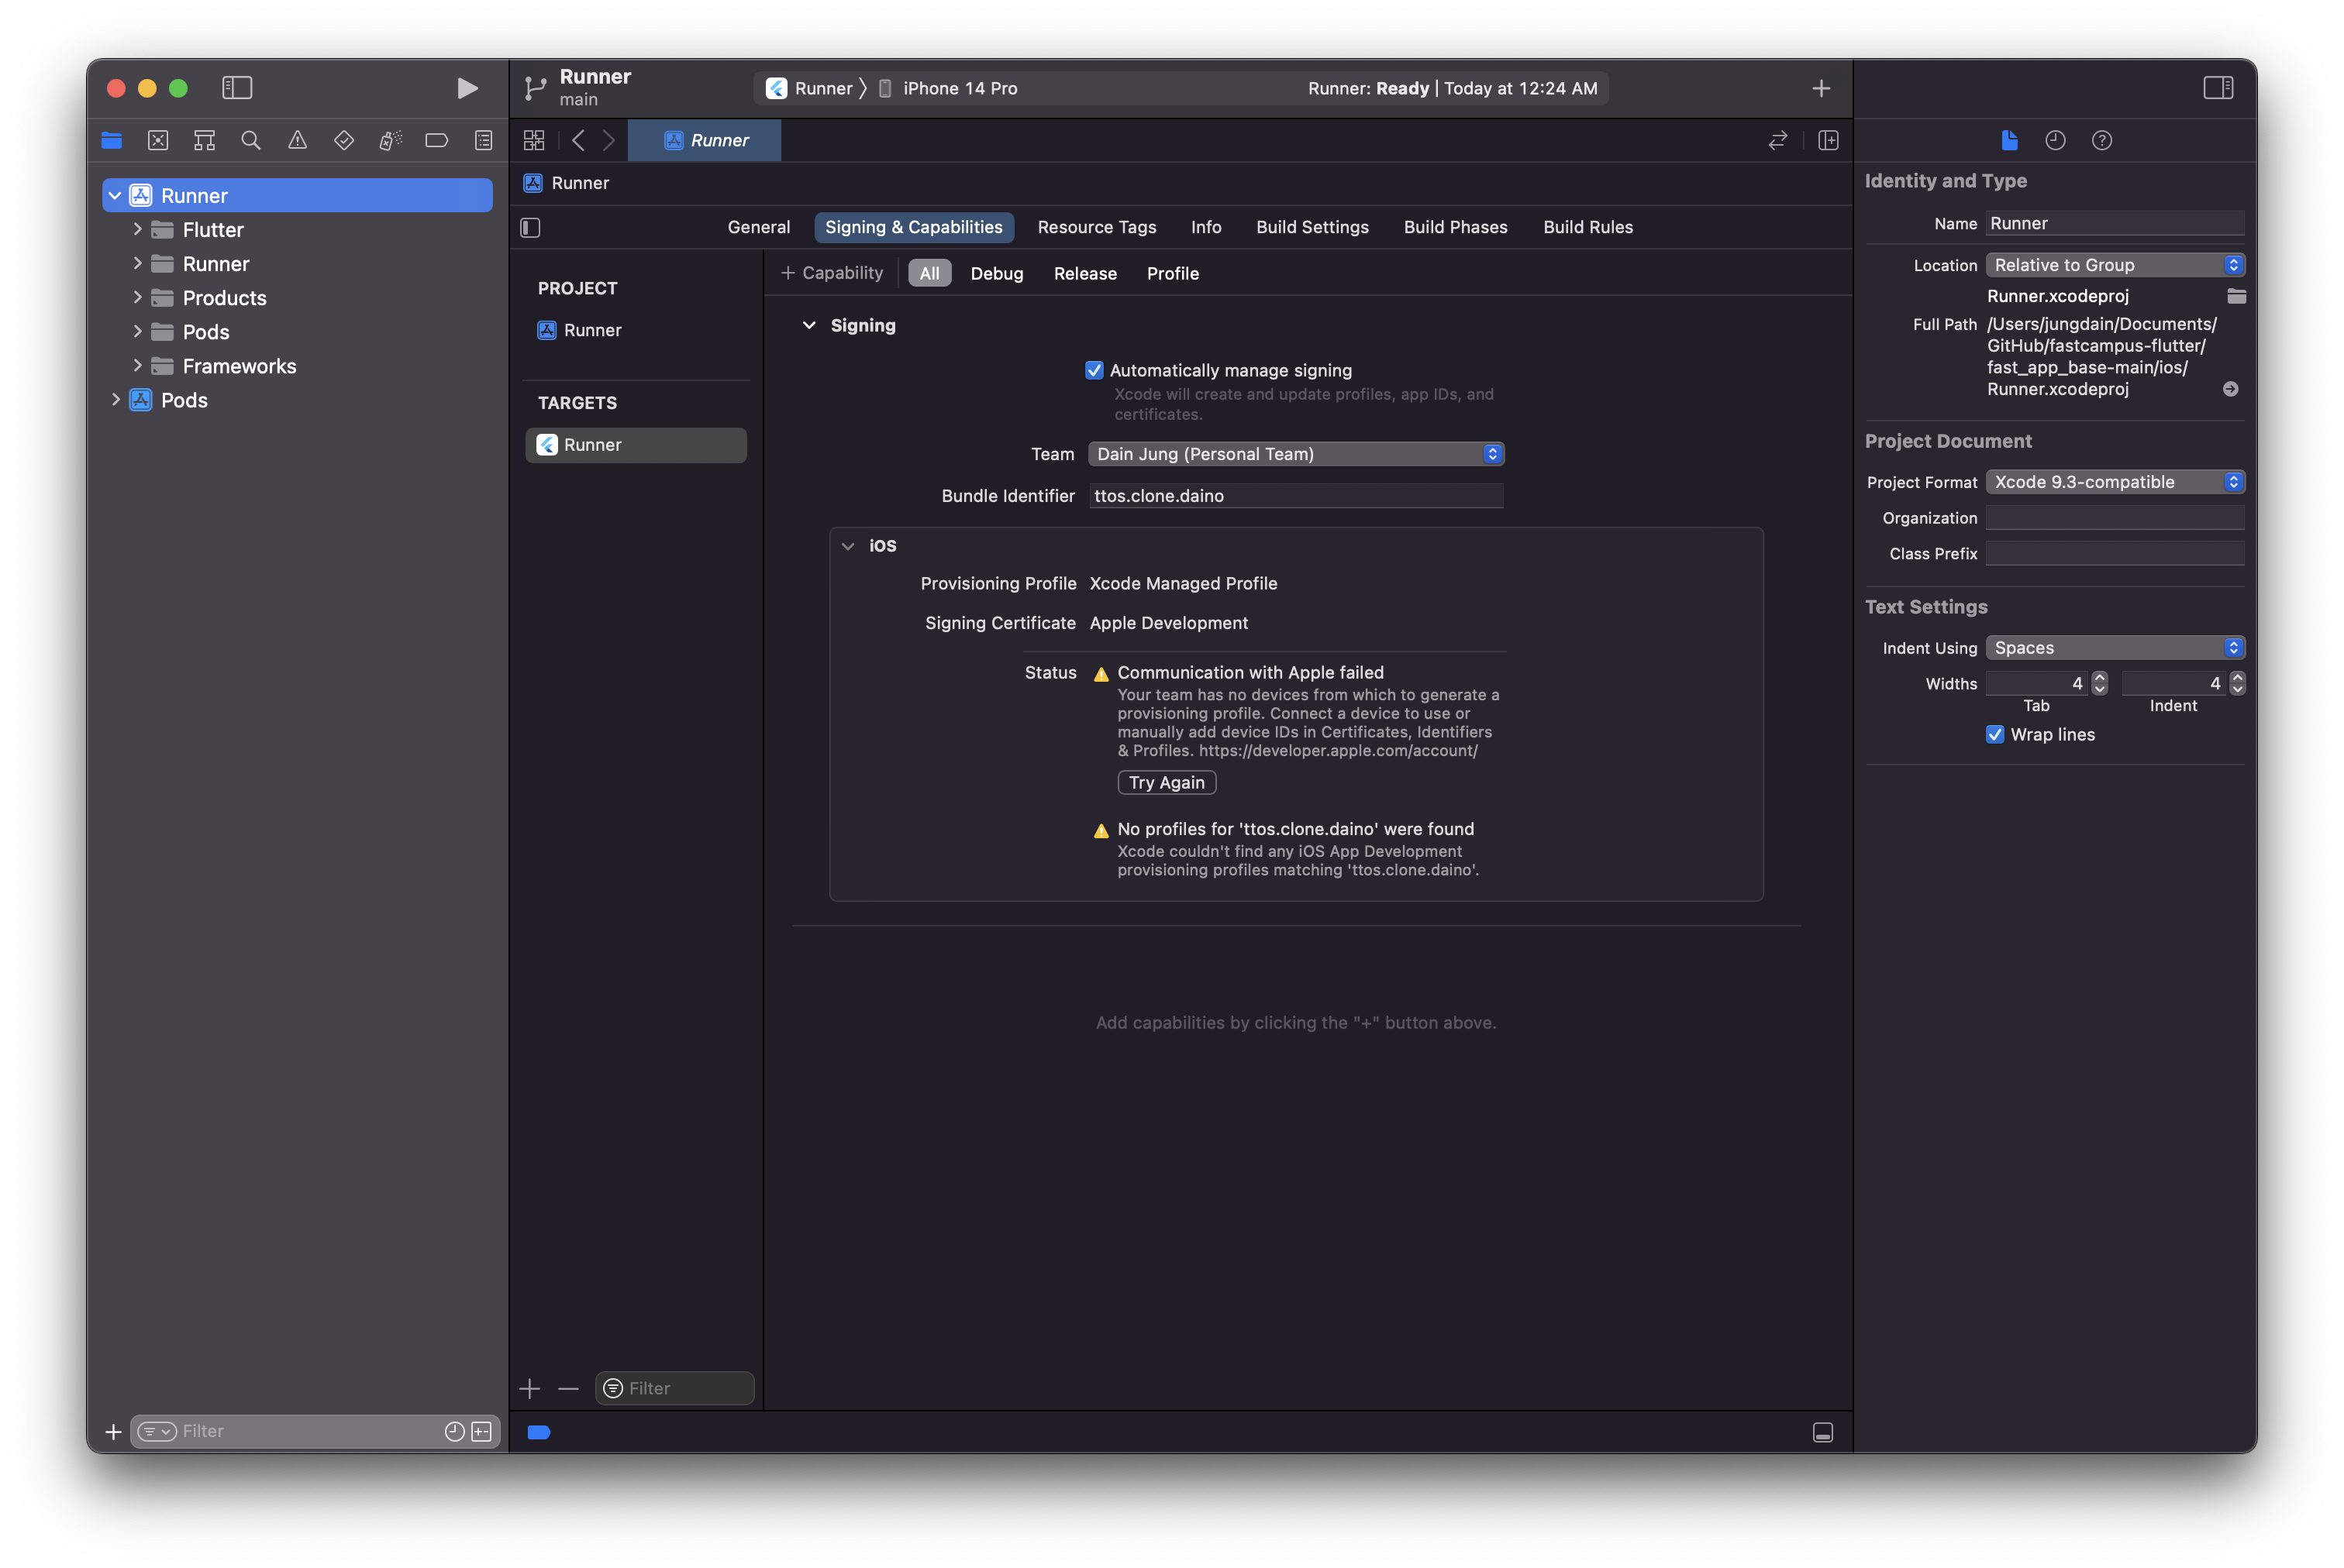Image resolution: width=2344 pixels, height=1568 pixels.
Task: Choose Runner.xcodeproj location folder icon
Action: (x=2236, y=296)
